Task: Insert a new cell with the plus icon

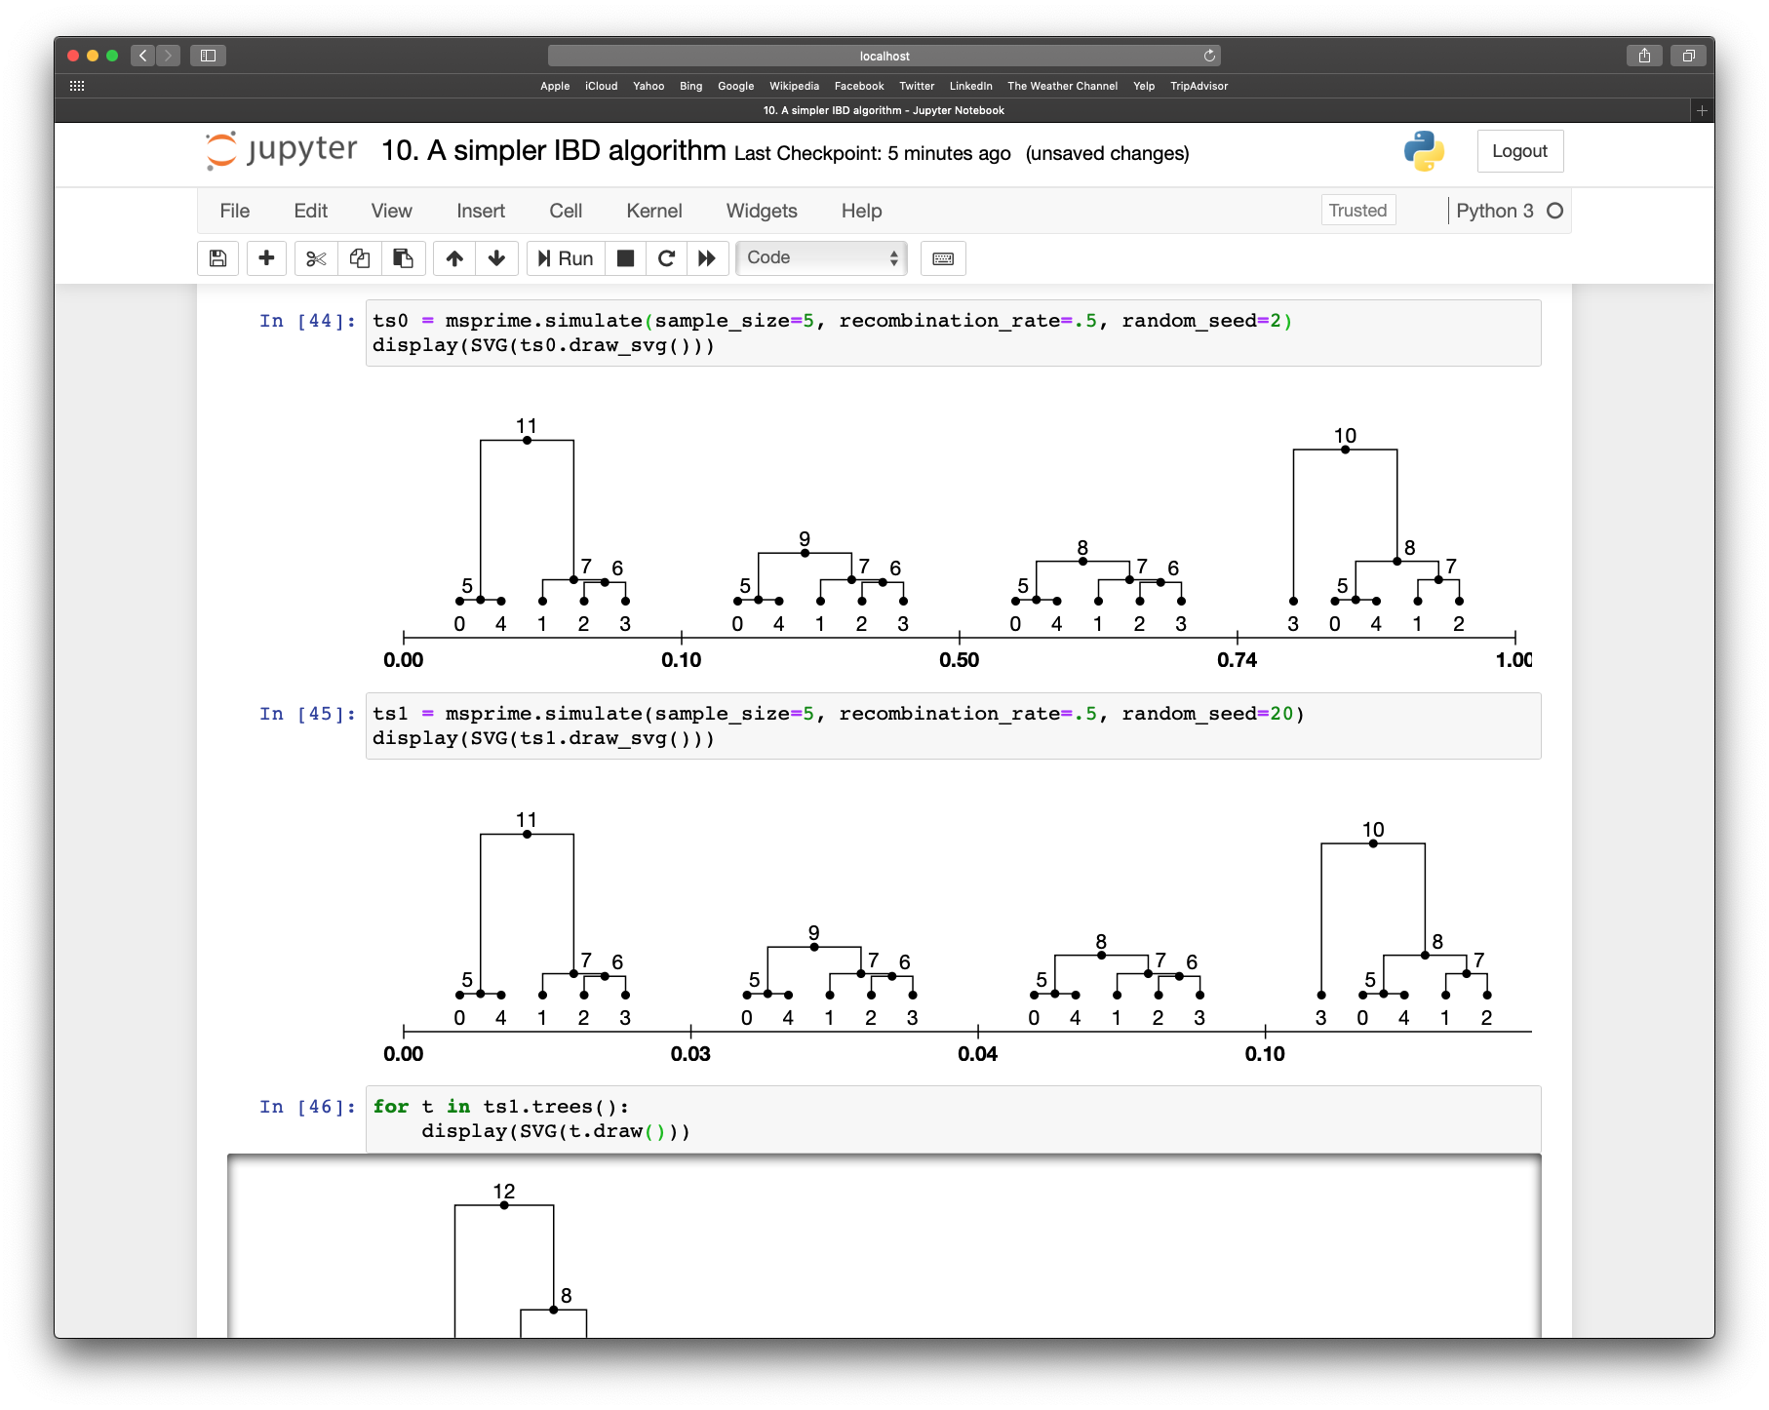Action: coord(266,258)
